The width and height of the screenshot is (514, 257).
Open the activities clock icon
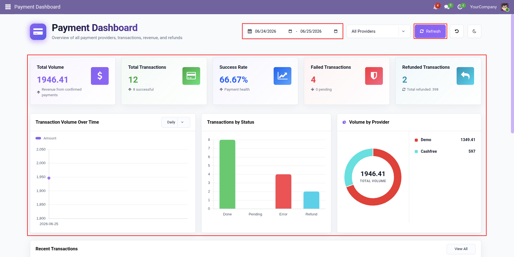pyautogui.click(x=460, y=7)
